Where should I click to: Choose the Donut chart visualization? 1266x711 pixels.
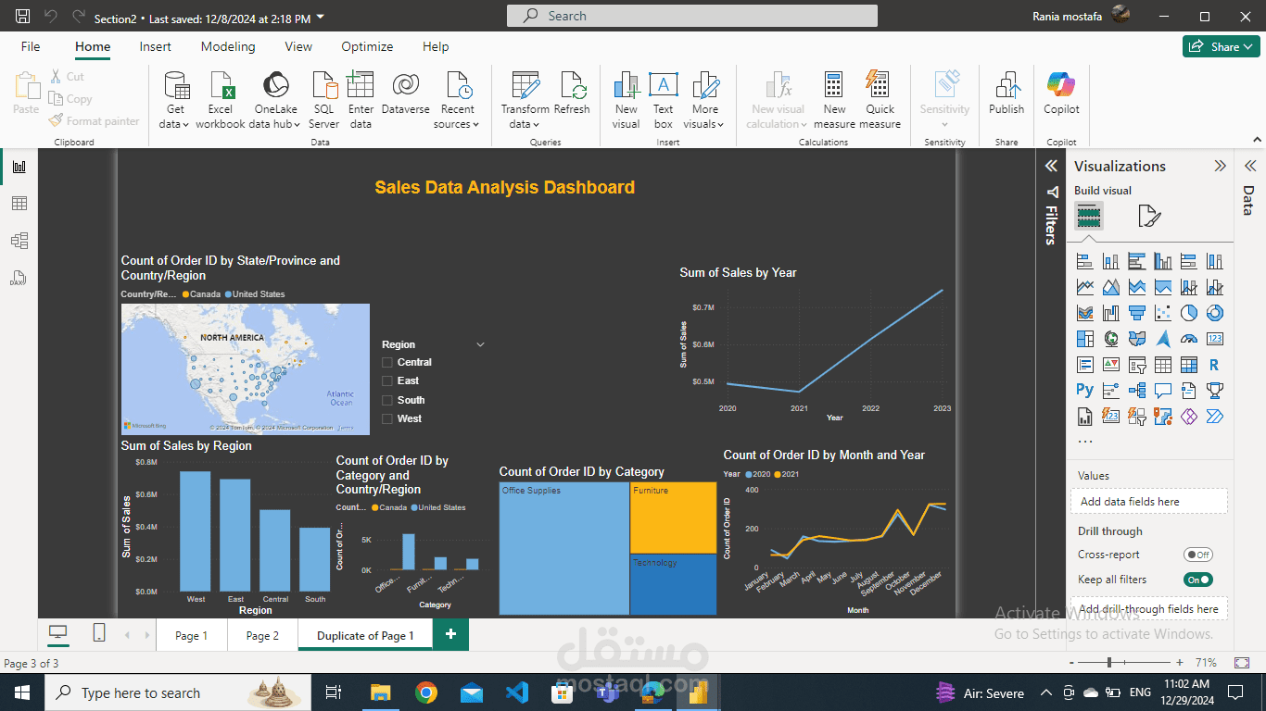pos(1215,313)
